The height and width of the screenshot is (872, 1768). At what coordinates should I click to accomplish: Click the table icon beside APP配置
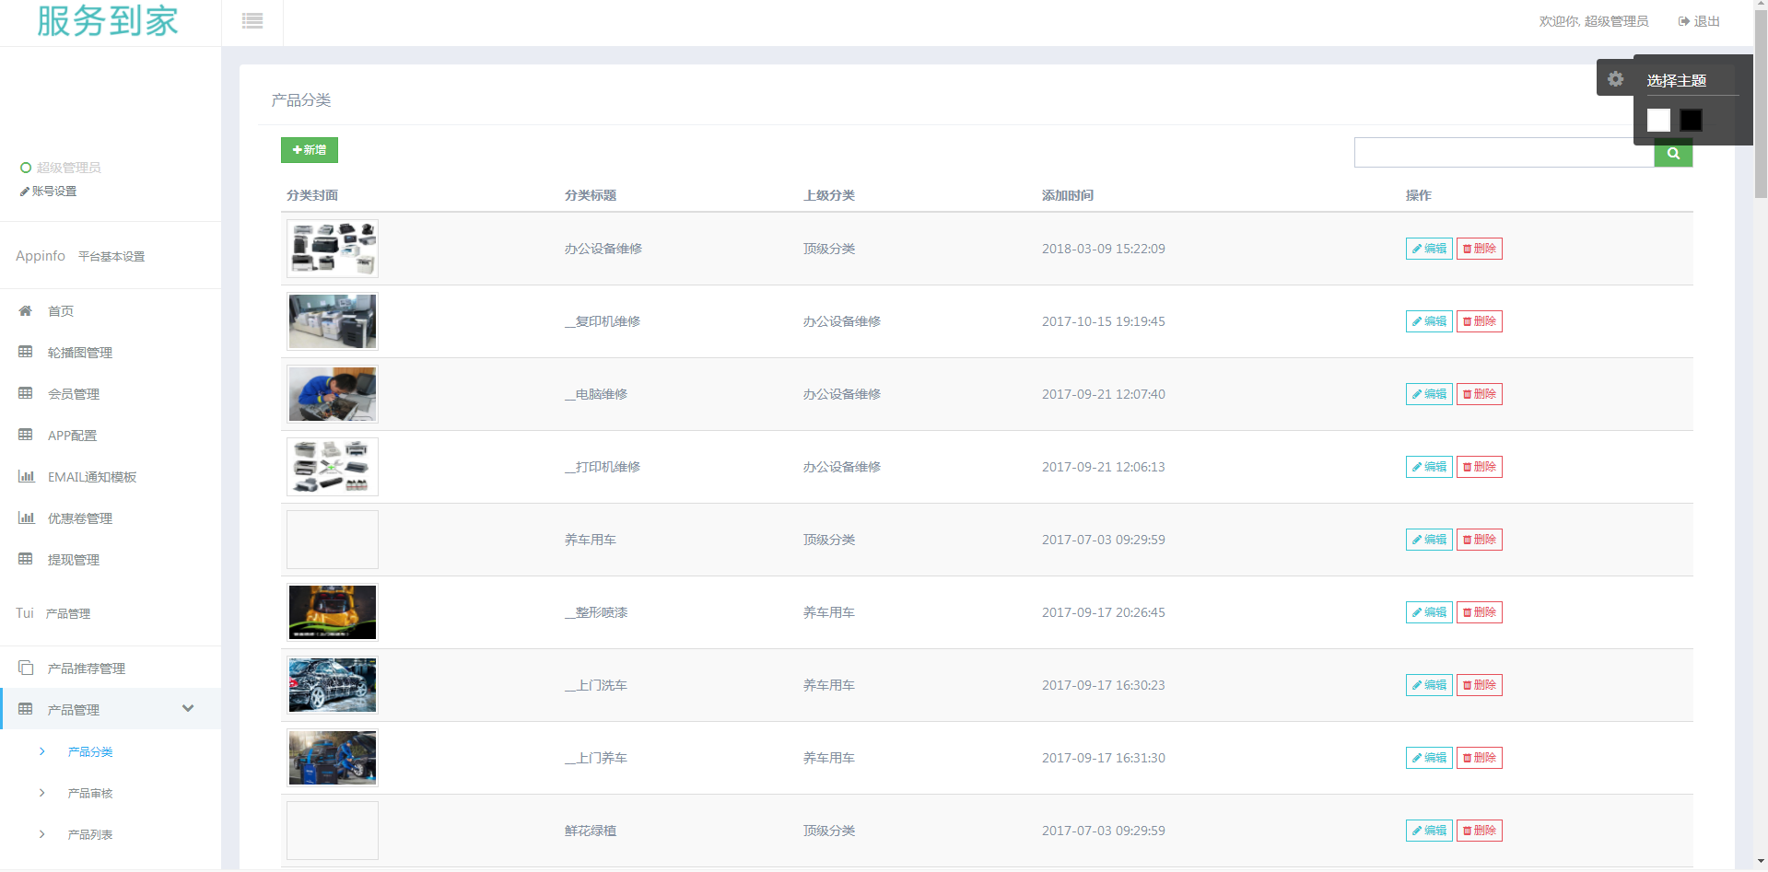pyautogui.click(x=26, y=435)
